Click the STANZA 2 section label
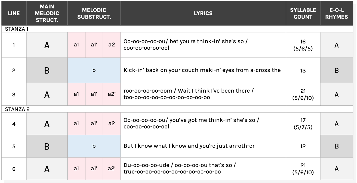Image resolution: width=357 pixels, height=183 pixels. click(17, 109)
